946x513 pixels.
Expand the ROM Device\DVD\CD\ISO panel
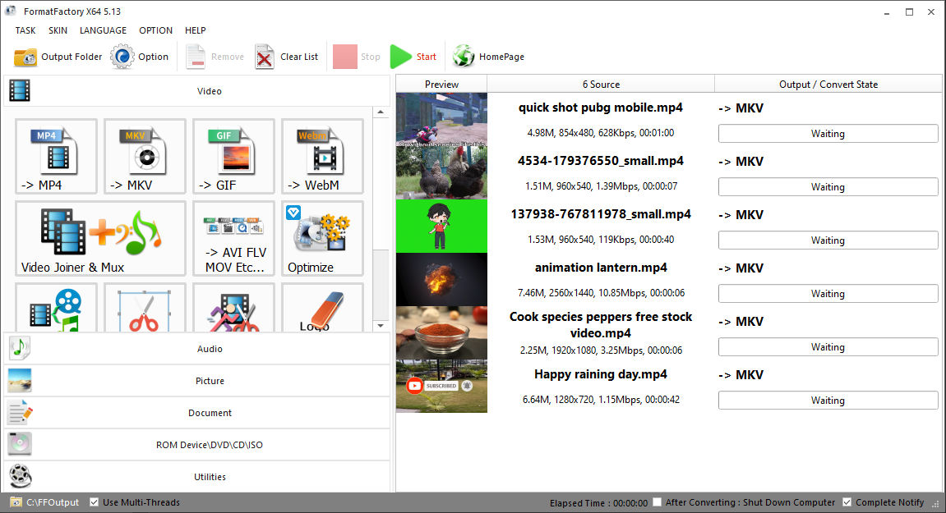click(196, 444)
